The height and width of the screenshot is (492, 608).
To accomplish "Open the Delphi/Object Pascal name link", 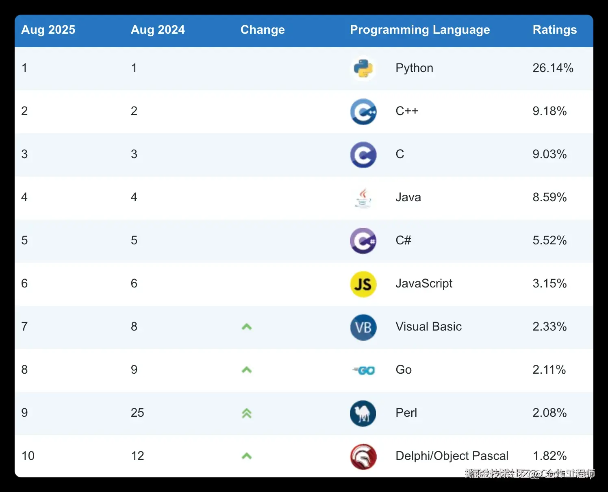I will click(452, 456).
